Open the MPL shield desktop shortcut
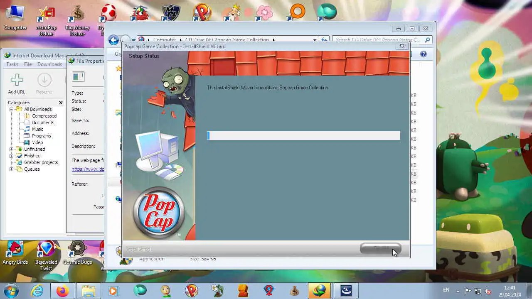The height and width of the screenshot is (299, 532). coord(171,12)
